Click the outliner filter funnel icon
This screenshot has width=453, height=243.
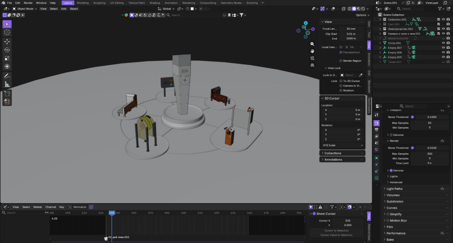pos(440,8)
